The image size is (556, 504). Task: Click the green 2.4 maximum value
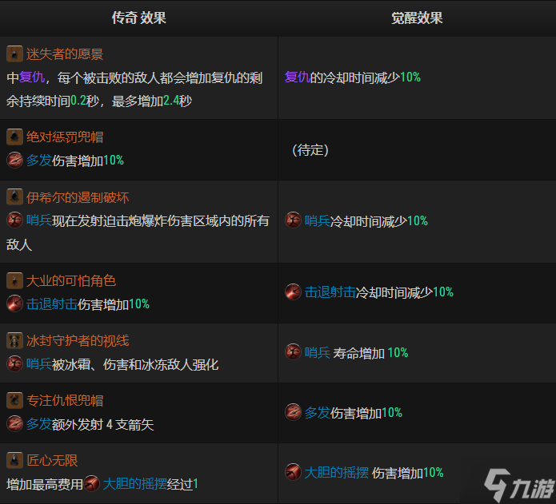(x=171, y=101)
